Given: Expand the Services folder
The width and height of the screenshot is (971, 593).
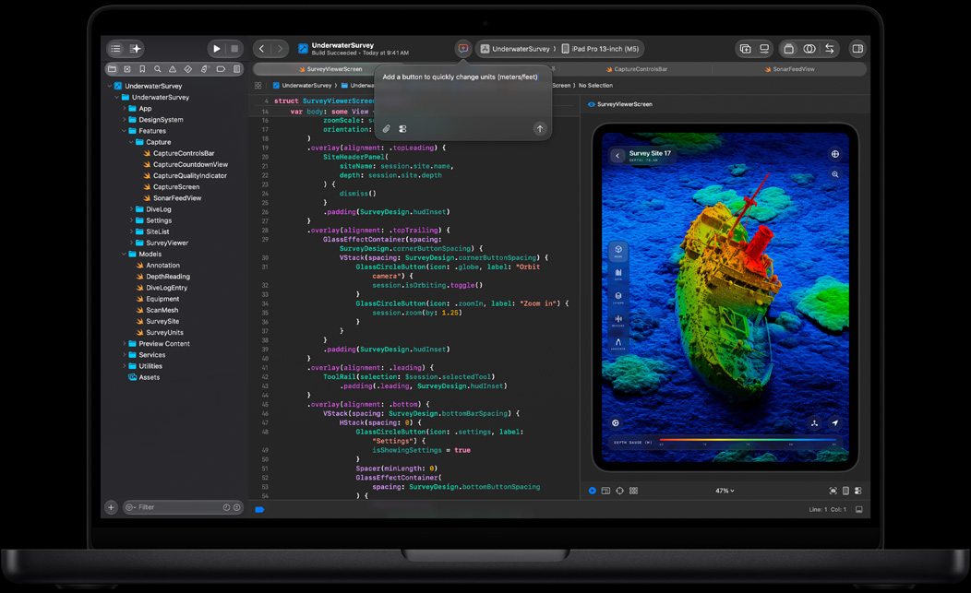Looking at the screenshot, I should [125, 355].
